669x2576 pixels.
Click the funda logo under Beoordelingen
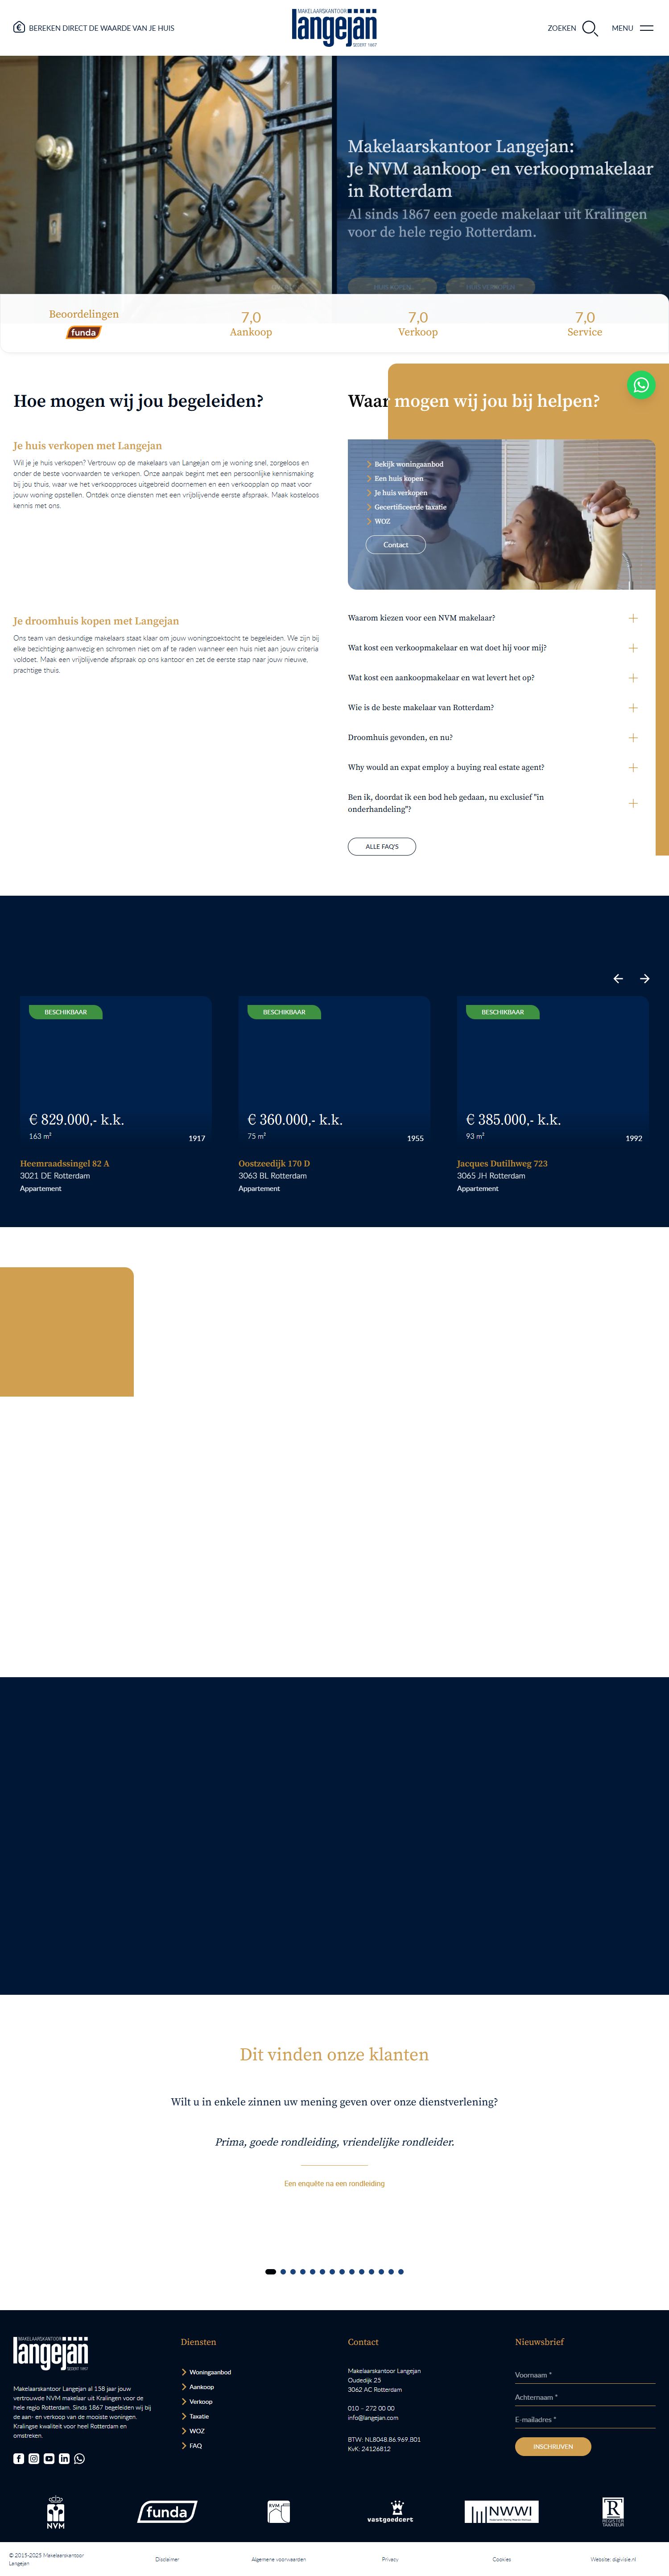coord(84,332)
